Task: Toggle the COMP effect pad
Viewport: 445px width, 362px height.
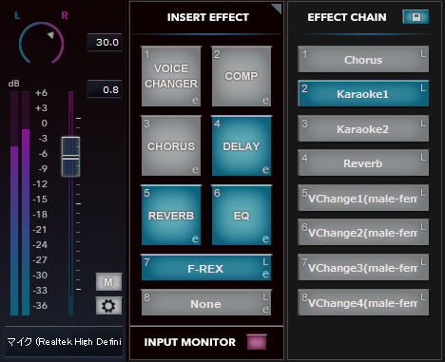Action: (242, 76)
